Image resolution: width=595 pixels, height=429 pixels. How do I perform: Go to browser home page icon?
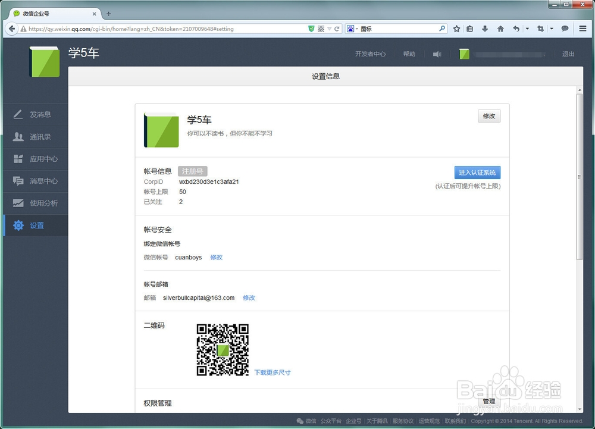pyautogui.click(x=500, y=29)
